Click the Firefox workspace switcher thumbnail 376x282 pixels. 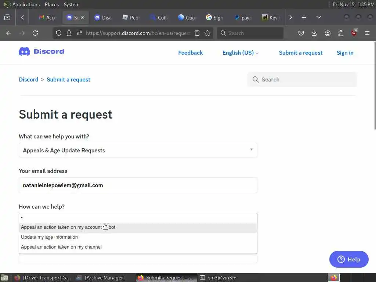[x=334, y=278]
